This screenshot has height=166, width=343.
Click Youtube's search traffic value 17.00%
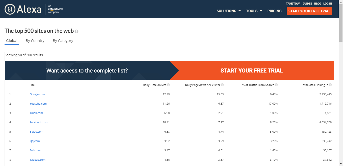(273, 104)
